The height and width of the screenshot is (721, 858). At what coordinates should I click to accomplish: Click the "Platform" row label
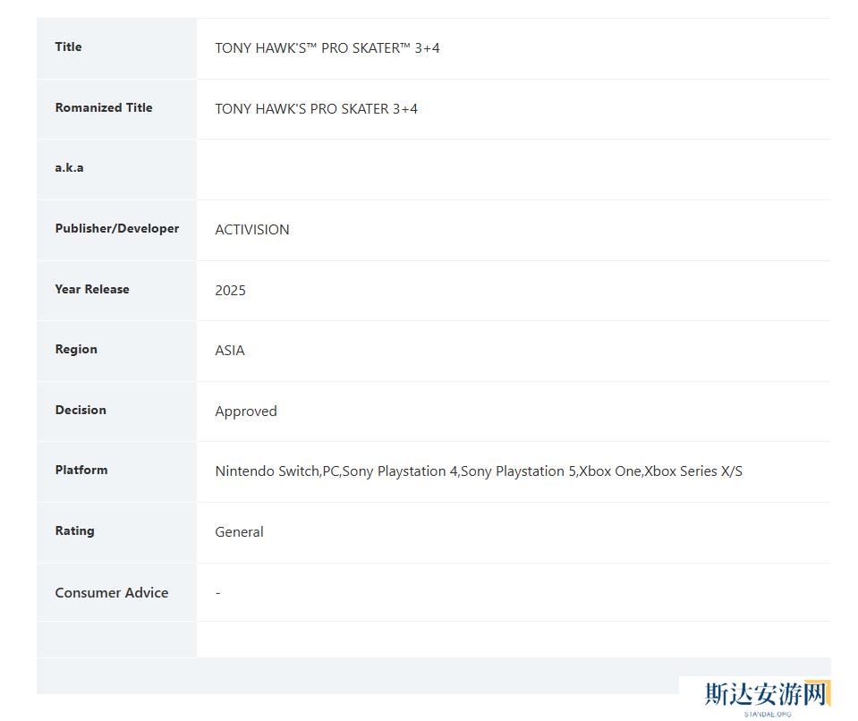click(x=81, y=471)
